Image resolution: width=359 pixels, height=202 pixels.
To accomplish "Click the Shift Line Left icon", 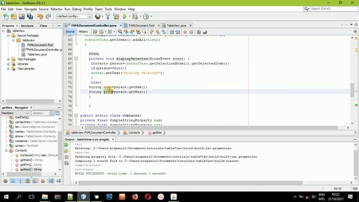I will pyautogui.click(x=172, y=32).
